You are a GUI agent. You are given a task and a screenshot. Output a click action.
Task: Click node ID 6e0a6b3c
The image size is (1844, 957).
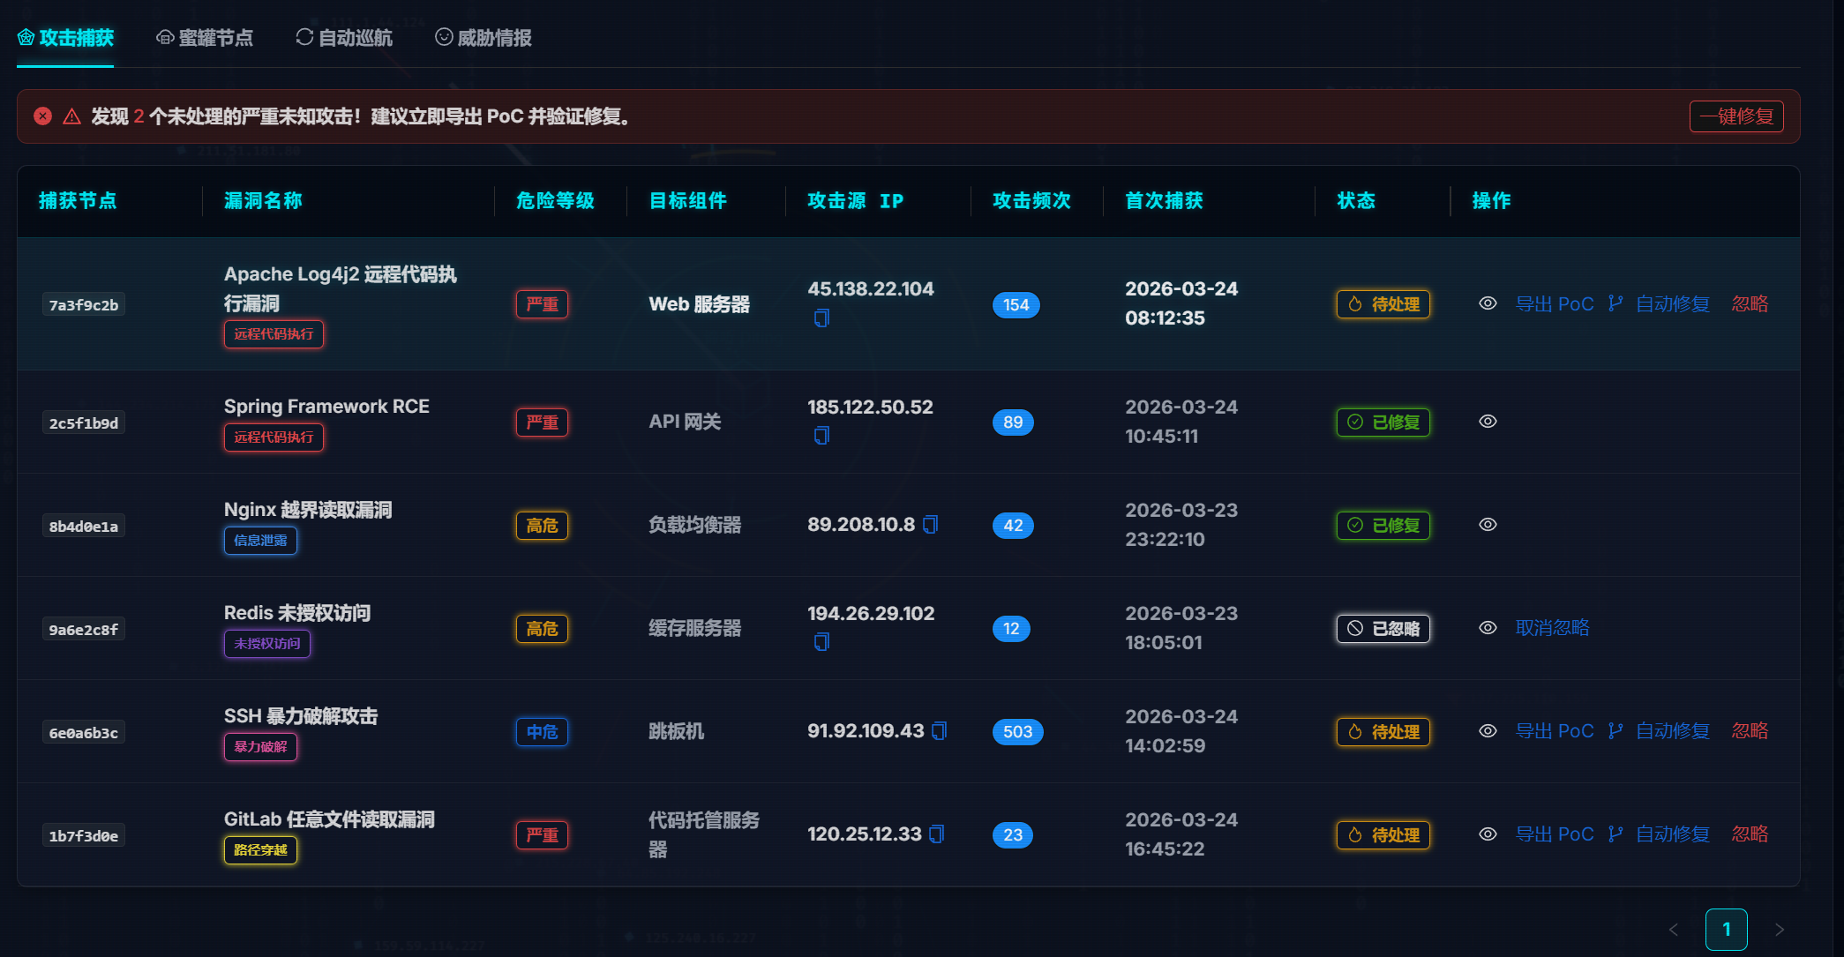click(x=84, y=733)
